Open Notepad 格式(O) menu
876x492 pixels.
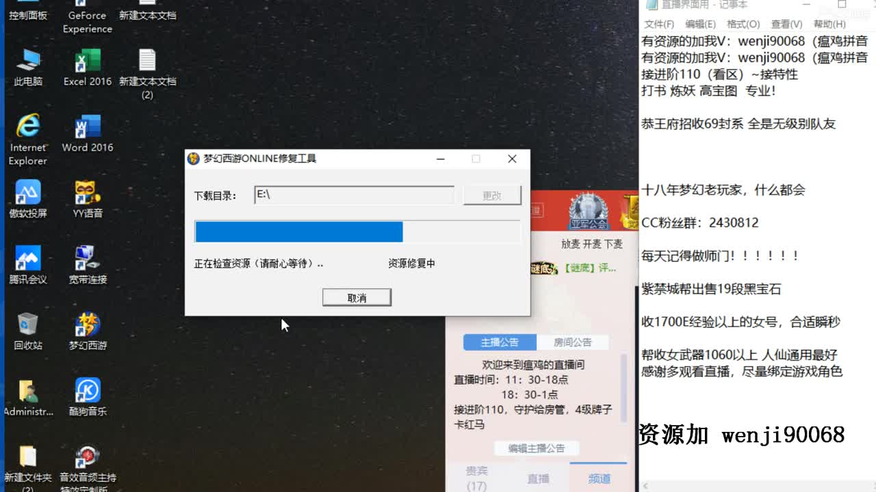[x=743, y=24]
